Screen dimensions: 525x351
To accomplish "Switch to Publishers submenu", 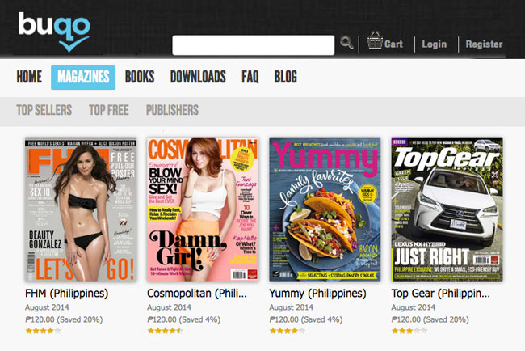I will pyautogui.click(x=172, y=110).
